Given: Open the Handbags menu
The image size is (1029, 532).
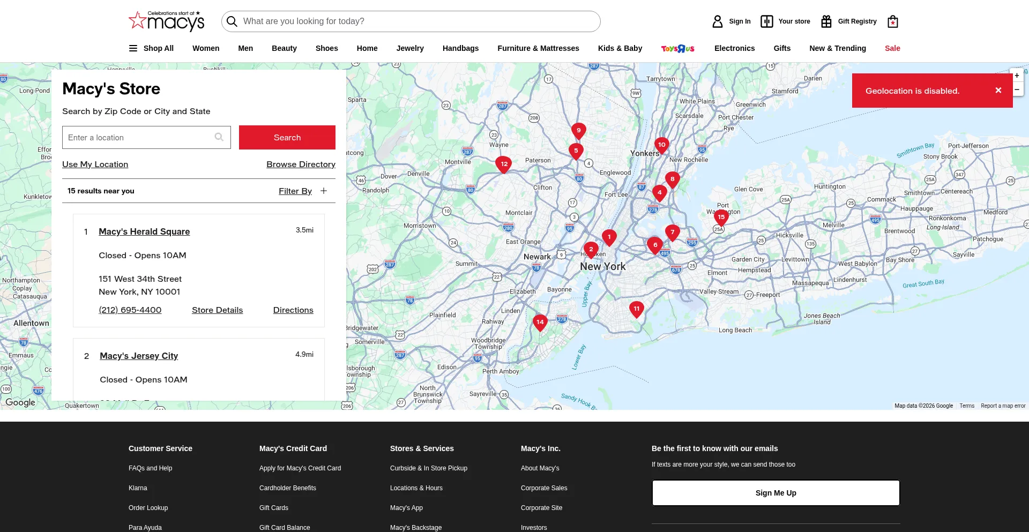Looking at the screenshot, I should coord(461,48).
